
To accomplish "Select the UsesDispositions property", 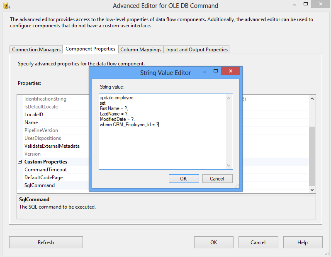I will click(x=43, y=138).
